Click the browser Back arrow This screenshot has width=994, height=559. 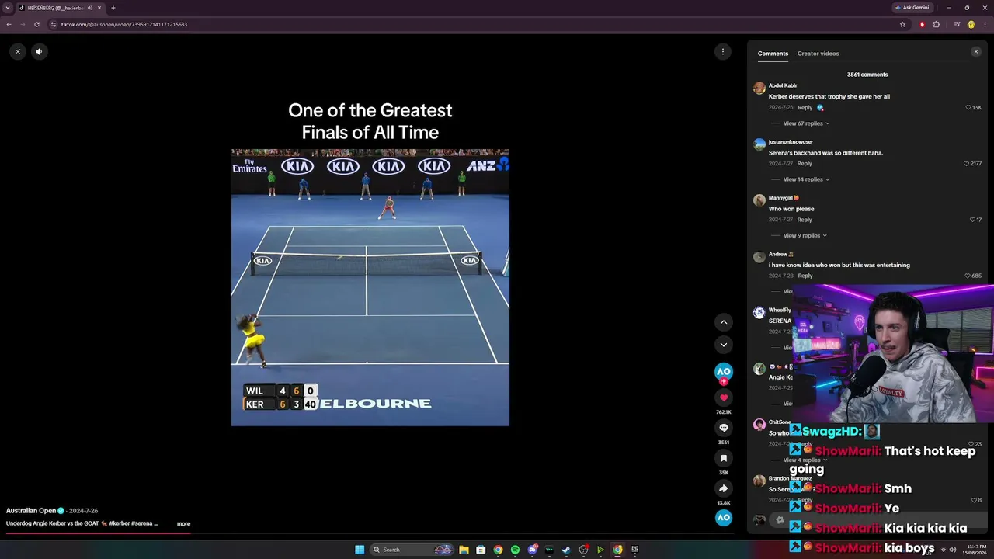tap(9, 24)
